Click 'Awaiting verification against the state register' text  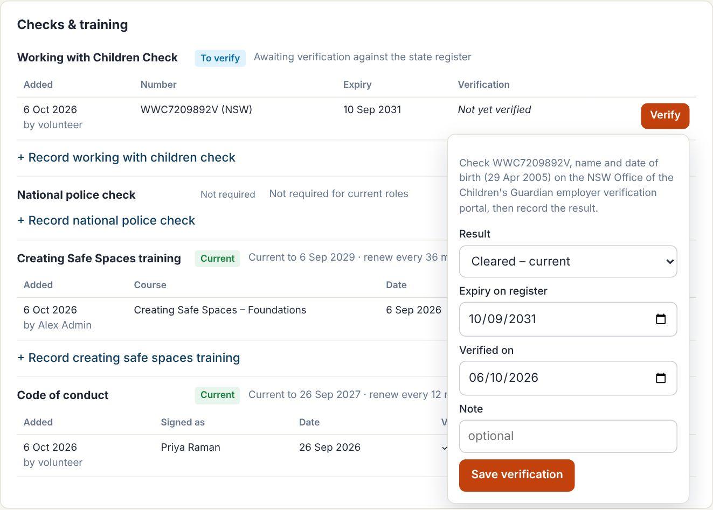pos(362,57)
